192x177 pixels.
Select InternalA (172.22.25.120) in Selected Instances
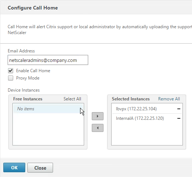pyautogui.click(x=147, y=118)
